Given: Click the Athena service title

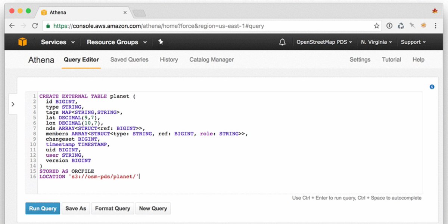Looking at the screenshot, I should (x=41, y=60).
